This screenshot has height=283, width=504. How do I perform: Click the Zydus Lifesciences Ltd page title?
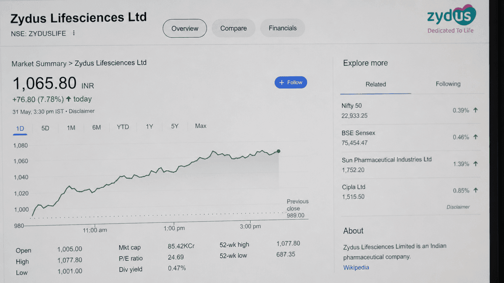click(x=79, y=18)
